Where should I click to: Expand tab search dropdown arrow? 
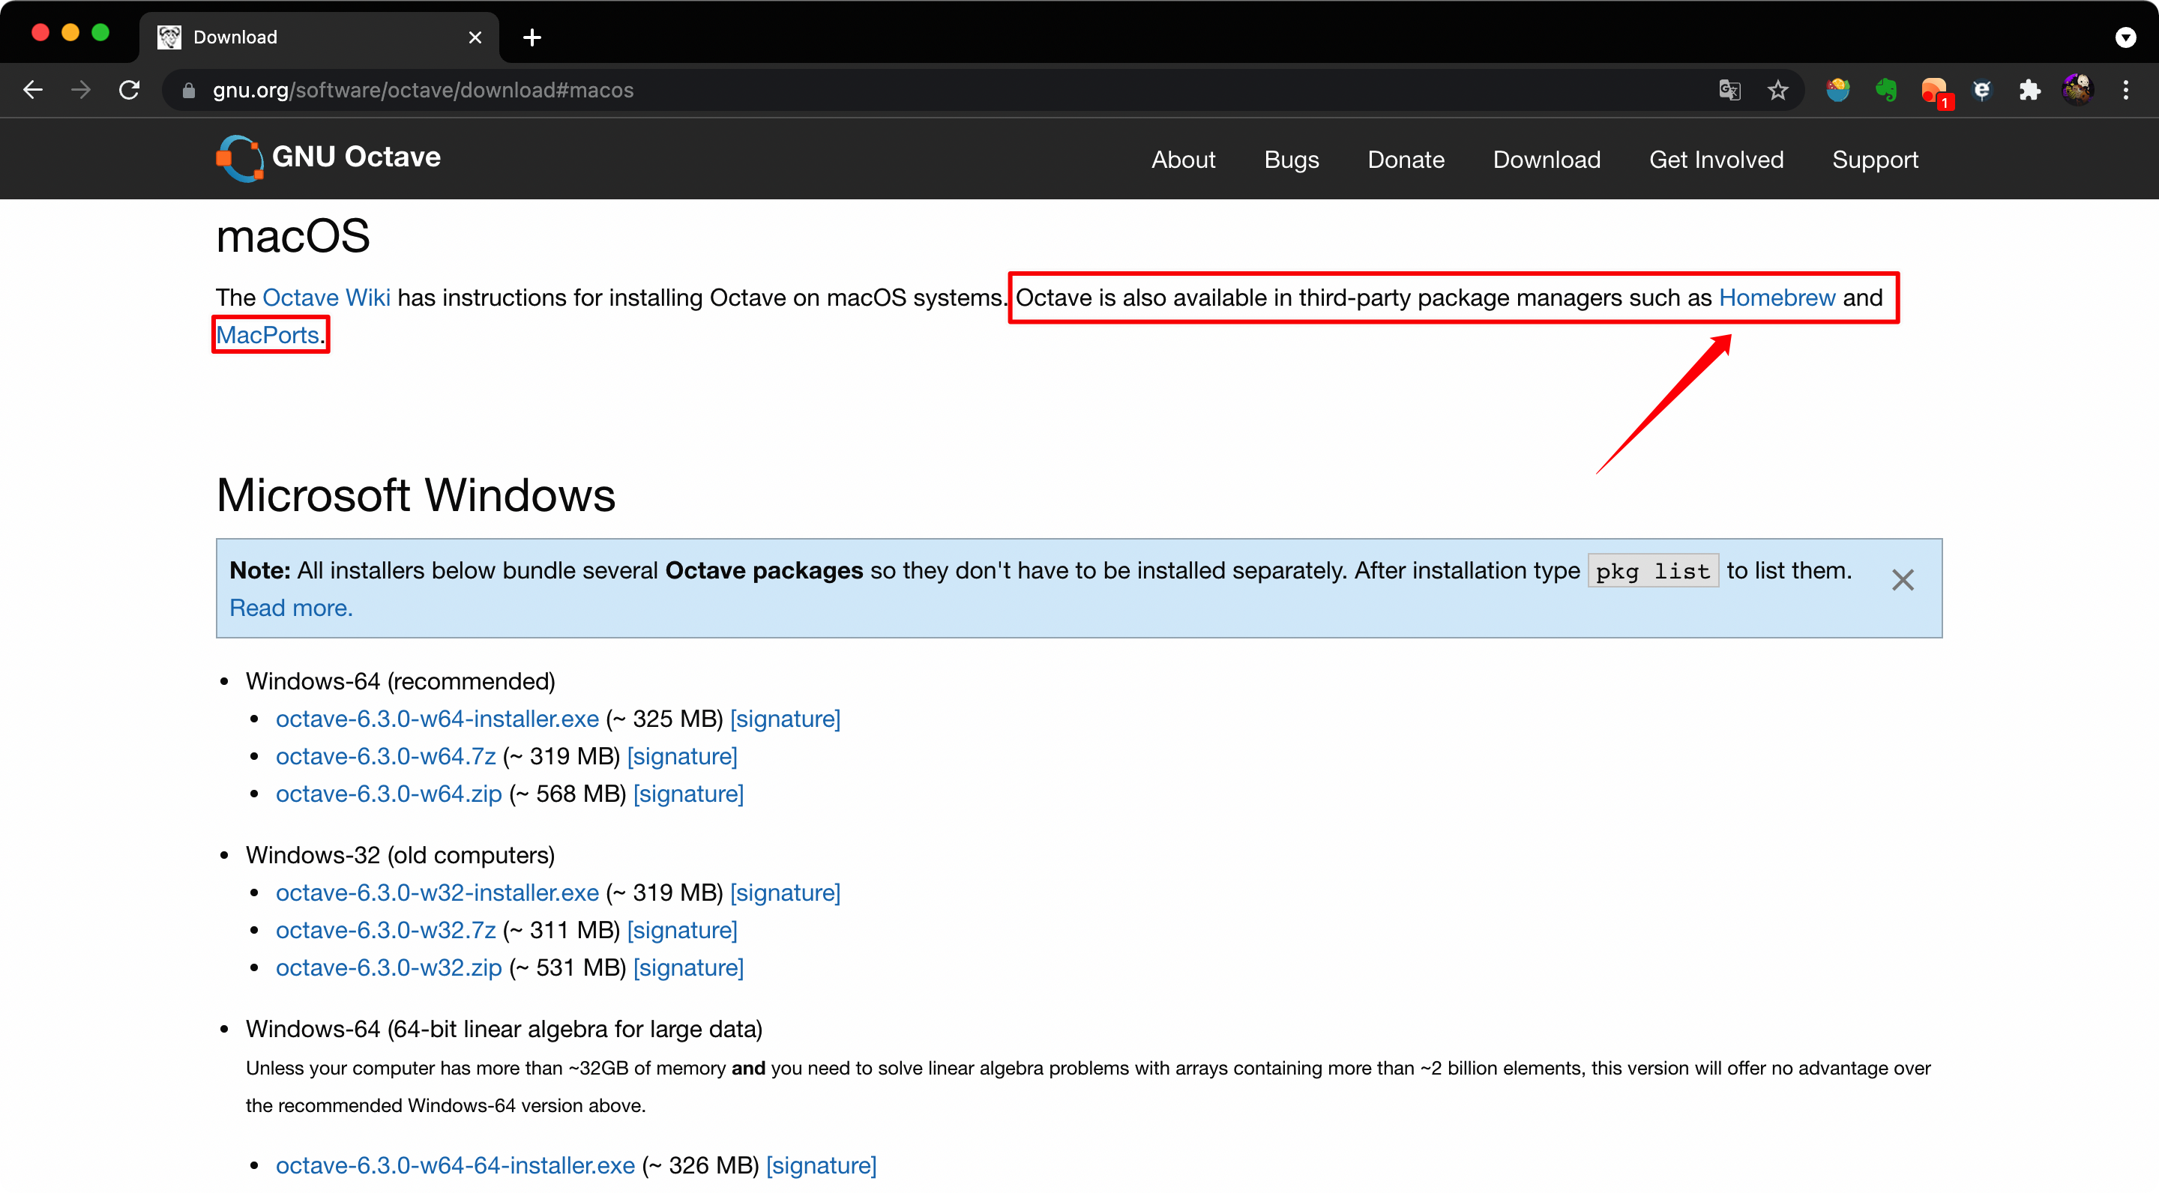point(2125,37)
